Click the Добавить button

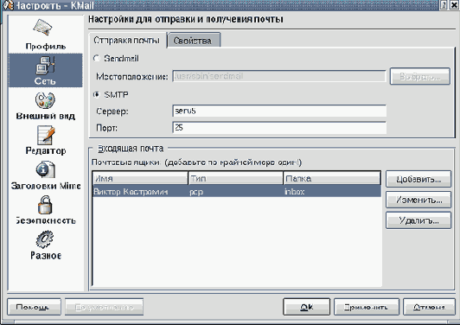click(418, 179)
